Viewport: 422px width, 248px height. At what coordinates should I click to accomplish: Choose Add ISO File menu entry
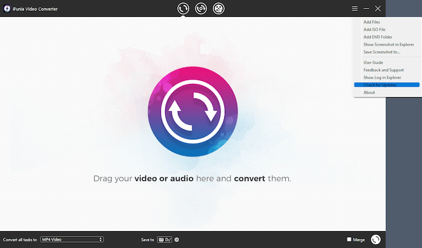coord(374,30)
